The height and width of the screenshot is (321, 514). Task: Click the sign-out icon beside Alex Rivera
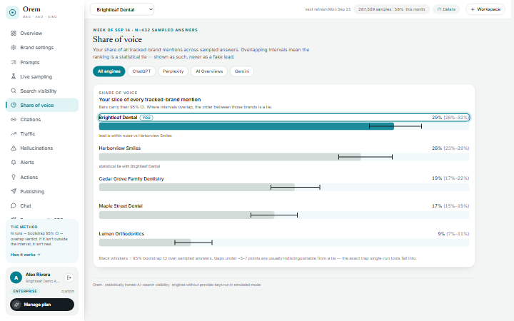click(x=69, y=277)
